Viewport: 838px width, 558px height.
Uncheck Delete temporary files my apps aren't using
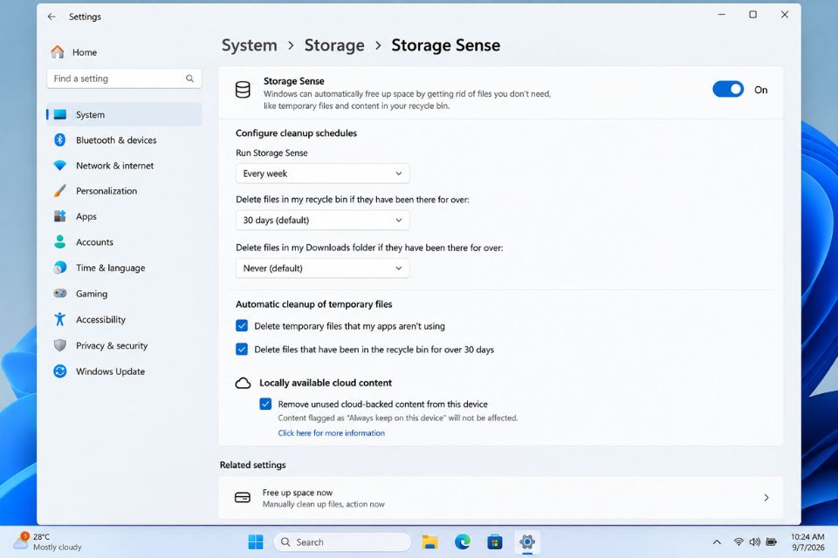point(242,326)
